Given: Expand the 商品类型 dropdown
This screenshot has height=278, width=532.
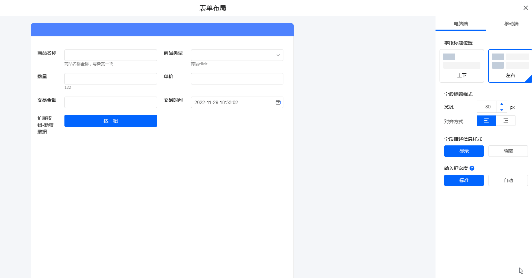Looking at the screenshot, I should point(237,55).
